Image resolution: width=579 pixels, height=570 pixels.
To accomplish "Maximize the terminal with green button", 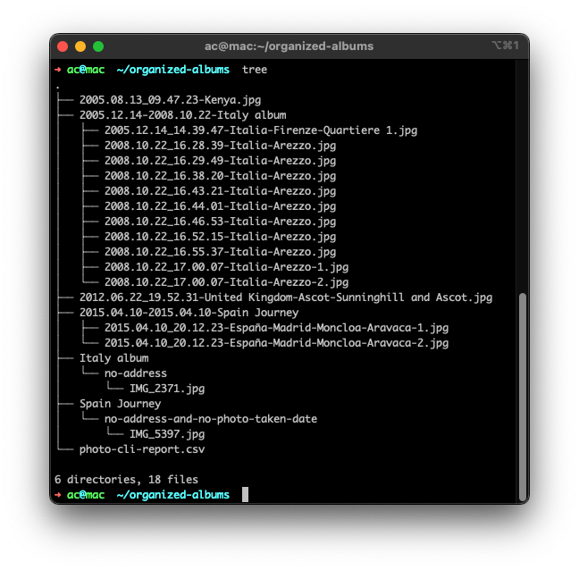I will [98, 46].
